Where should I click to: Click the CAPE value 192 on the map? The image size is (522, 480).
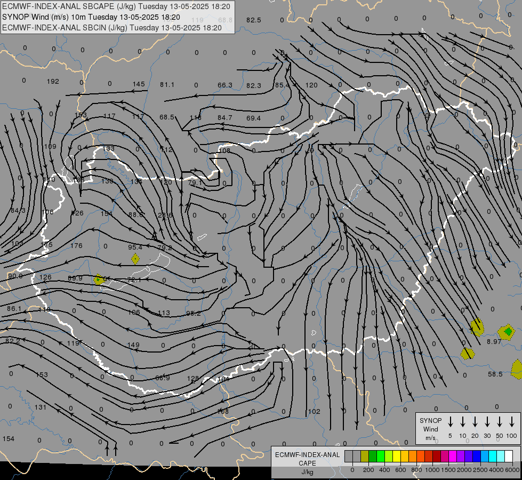pyautogui.click(x=53, y=81)
